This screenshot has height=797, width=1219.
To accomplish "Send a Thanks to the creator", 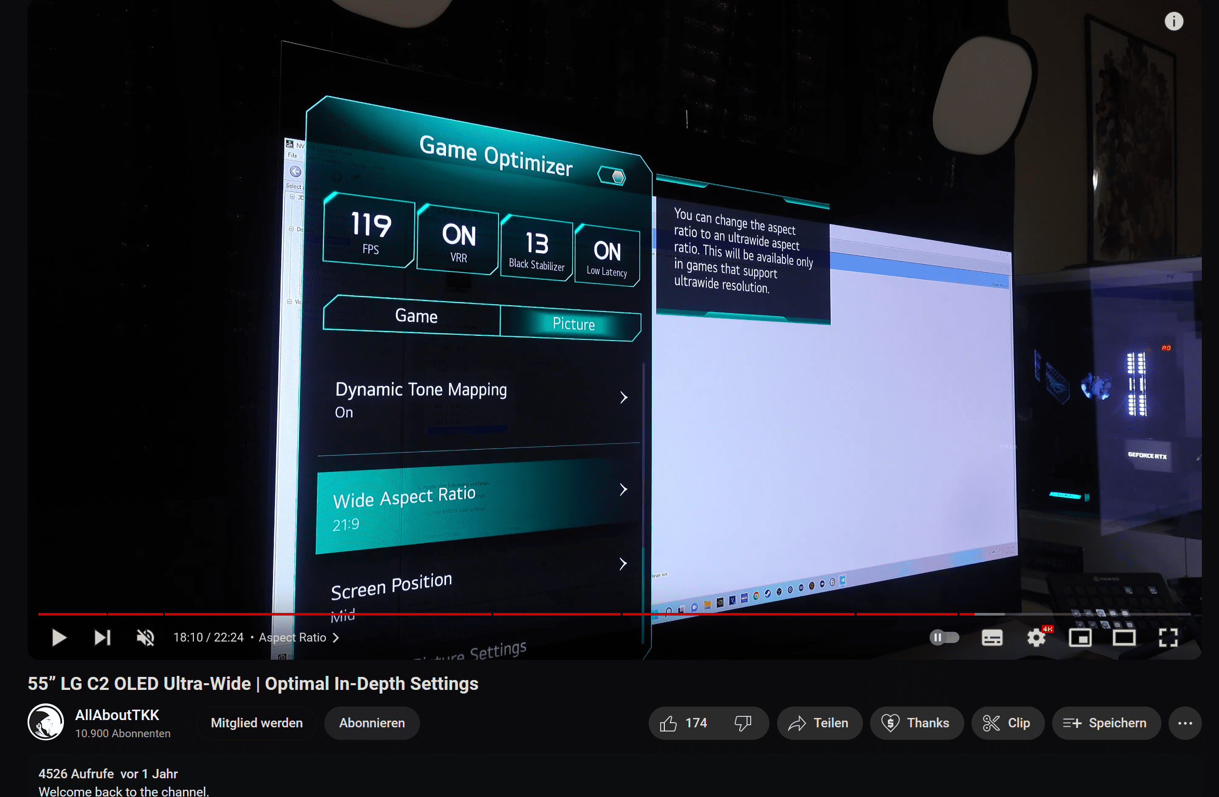I will tap(917, 723).
